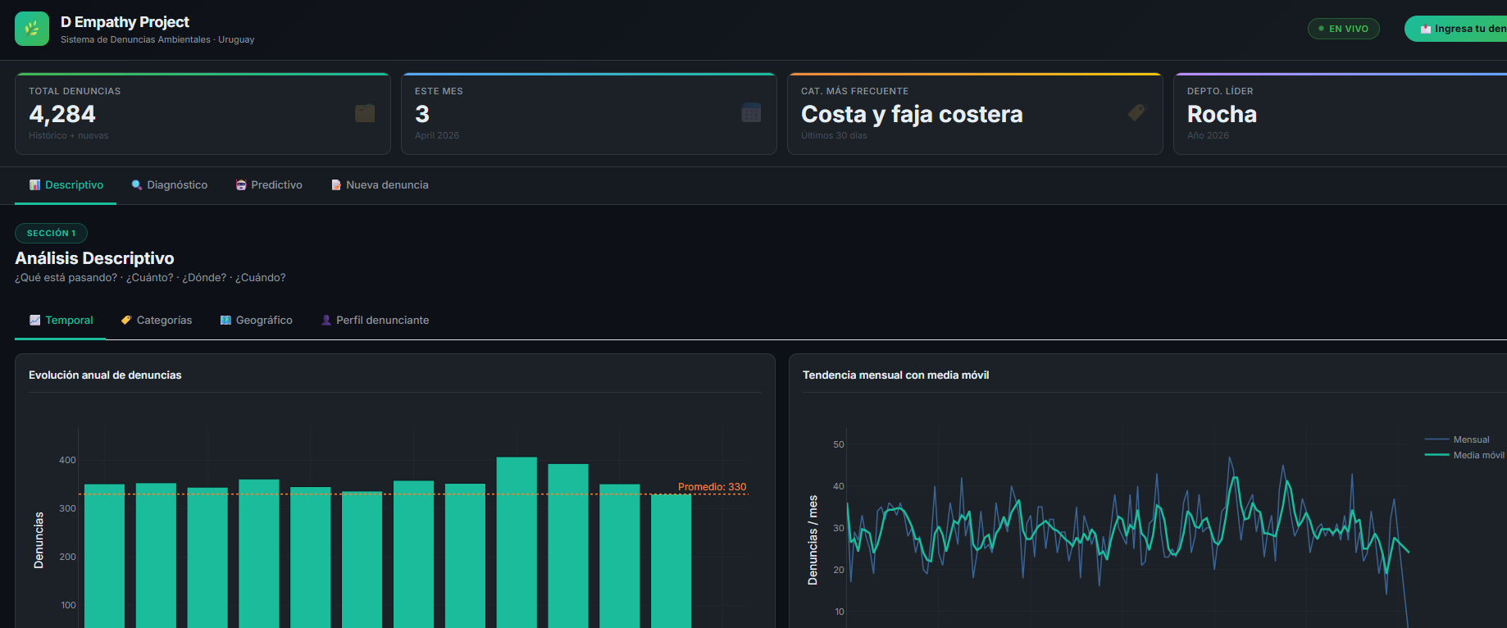Open the Perfil denunciante sub-tab
Viewport: 1507px width, 628px height.
(x=375, y=321)
